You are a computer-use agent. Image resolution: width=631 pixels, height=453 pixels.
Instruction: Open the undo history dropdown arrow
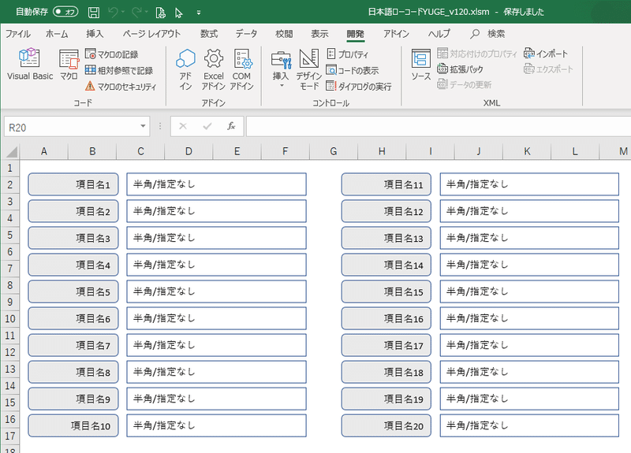point(123,13)
